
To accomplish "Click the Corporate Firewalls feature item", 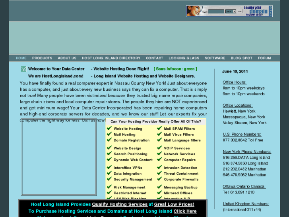I will pos(181,179).
